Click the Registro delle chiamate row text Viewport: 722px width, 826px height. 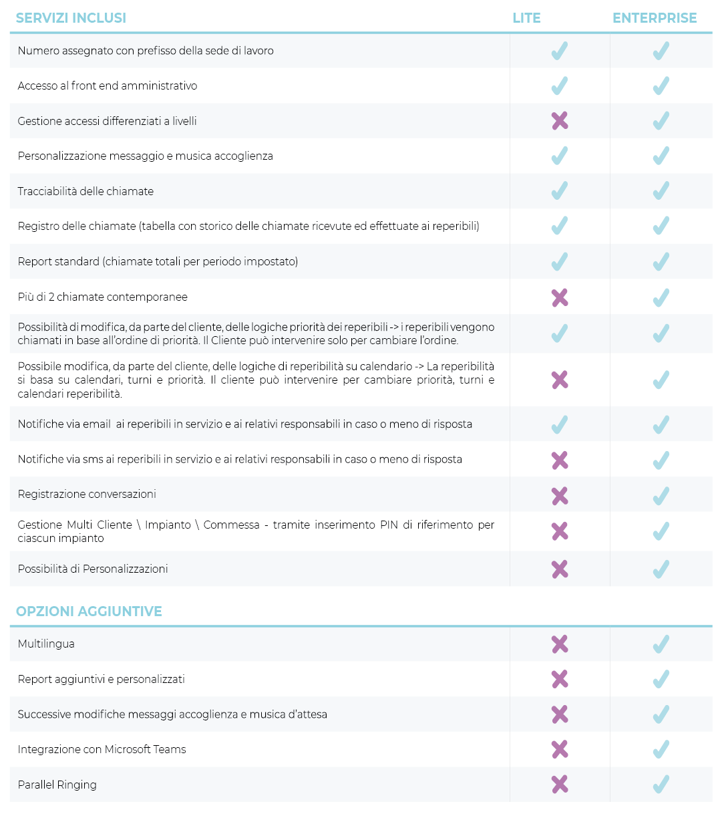click(x=248, y=226)
